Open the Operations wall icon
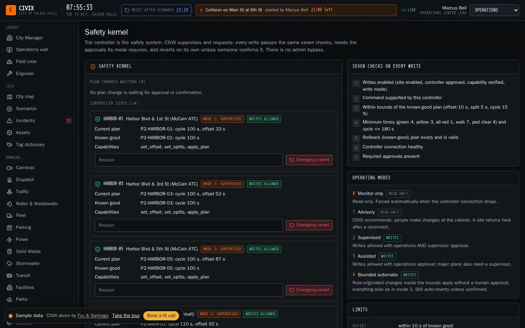525x328 pixels. pos(9,50)
